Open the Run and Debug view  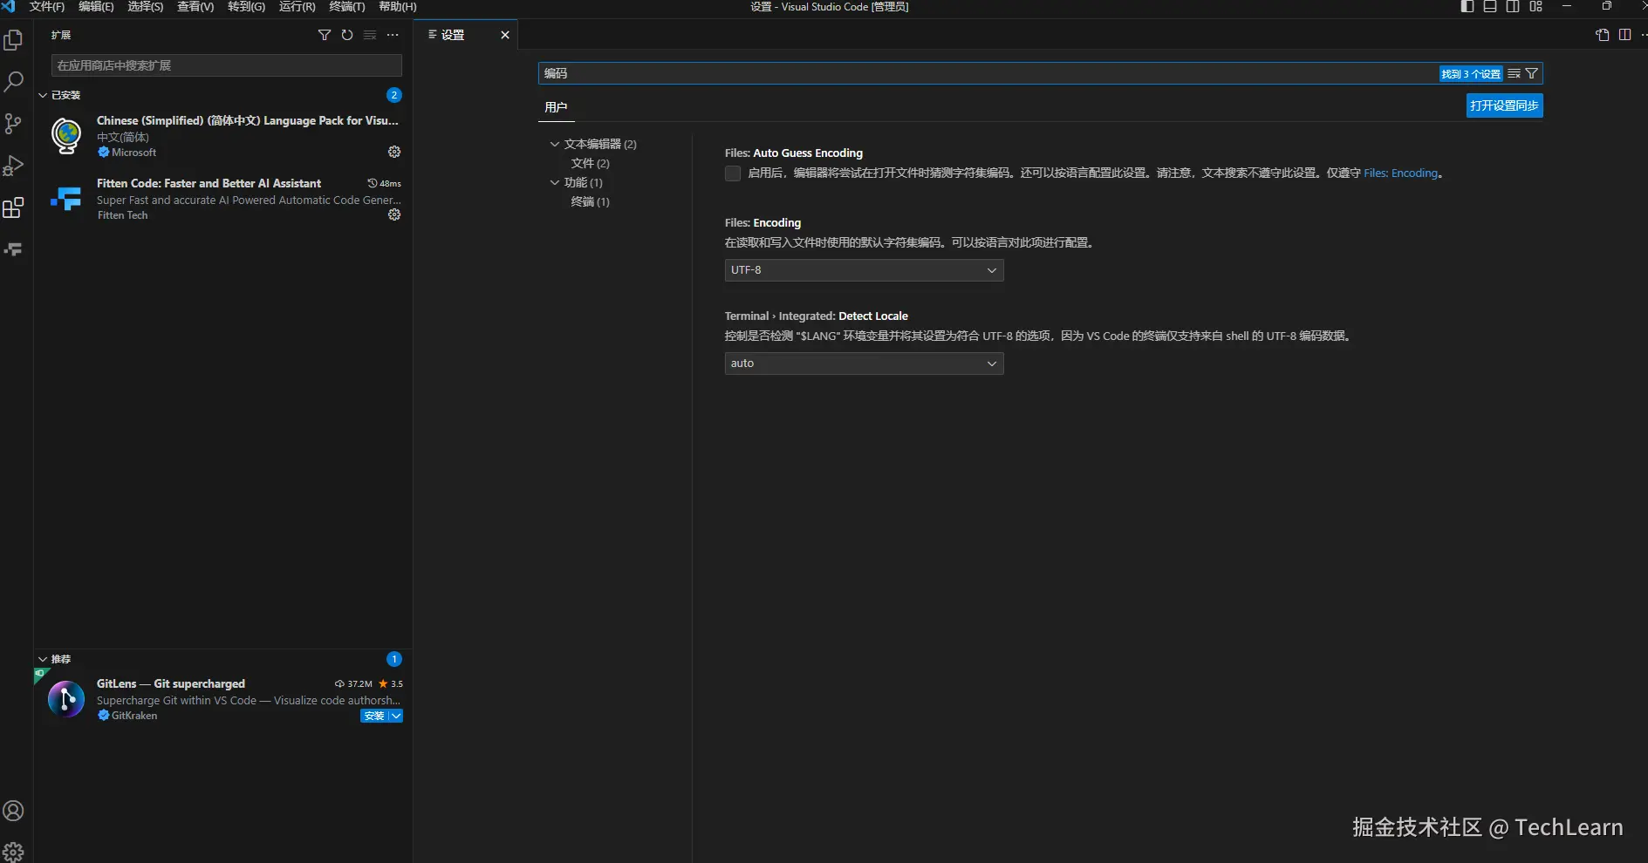point(14,166)
